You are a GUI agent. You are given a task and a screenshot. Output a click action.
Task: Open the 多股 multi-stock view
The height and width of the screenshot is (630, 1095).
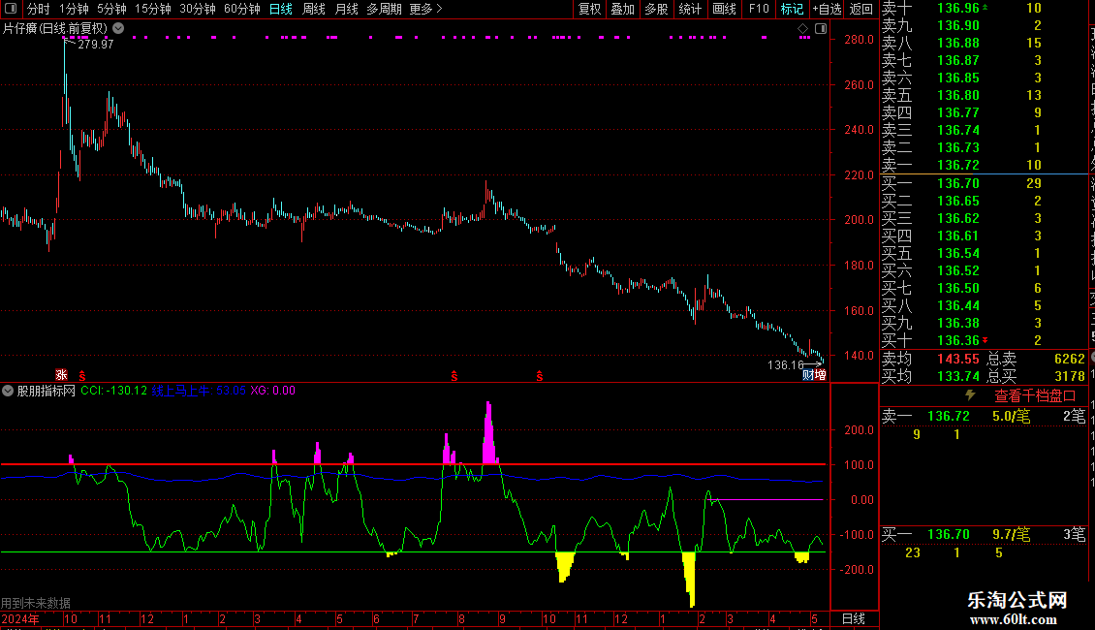pyautogui.click(x=656, y=9)
